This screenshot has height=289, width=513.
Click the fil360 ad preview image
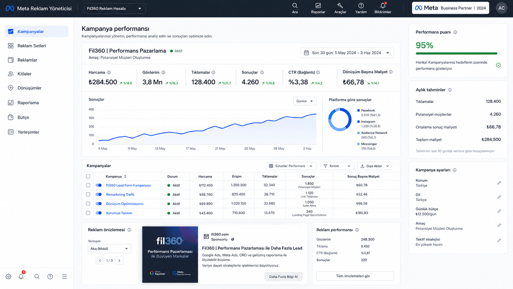[170, 255]
